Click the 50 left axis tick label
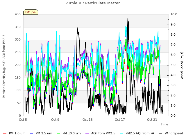This screenshot has width=186, height=139. [x=19, y=103]
